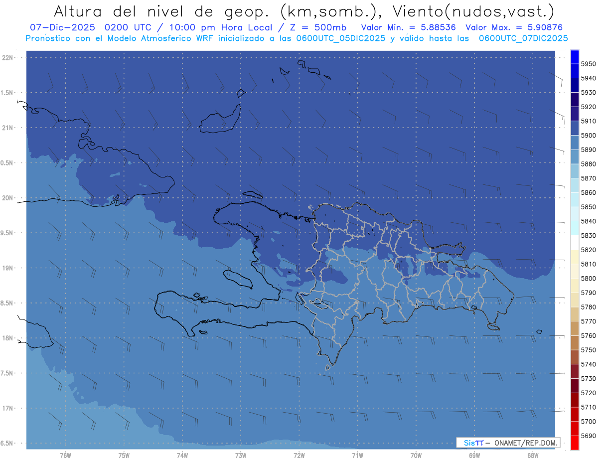Viewport: 598px width, 462px height.
Task: Select valid-until time '0600UTC_07DIC2025'
Action: pos(523,38)
